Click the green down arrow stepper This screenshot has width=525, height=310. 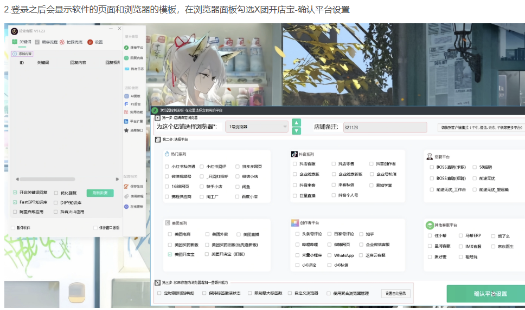tap(296, 131)
